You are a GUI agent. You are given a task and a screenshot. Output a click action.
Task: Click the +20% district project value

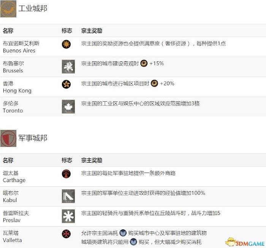click(167, 83)
